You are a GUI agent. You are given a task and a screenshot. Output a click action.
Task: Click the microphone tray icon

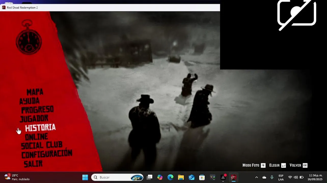[272, 177]
